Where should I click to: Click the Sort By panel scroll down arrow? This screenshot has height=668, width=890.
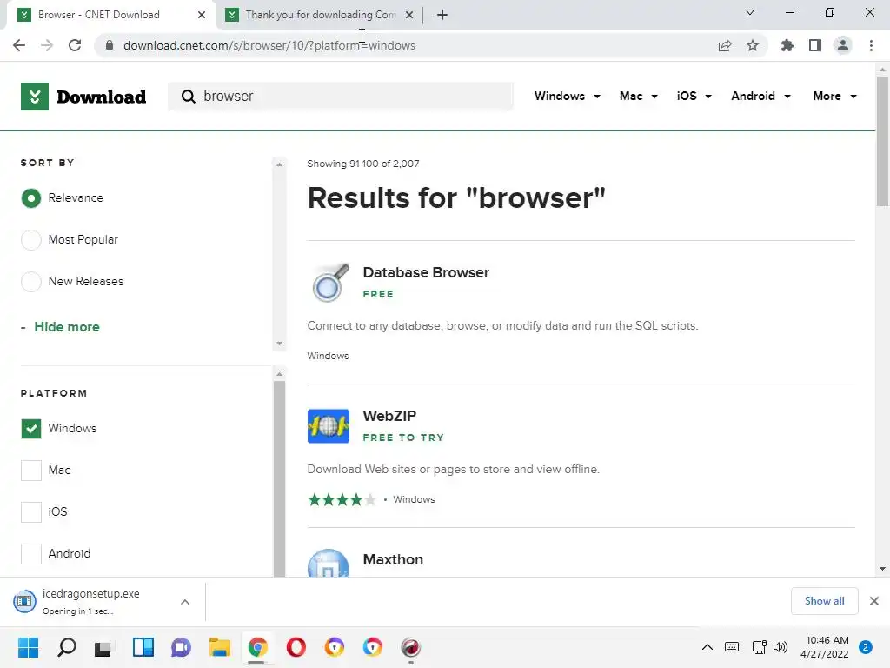point(279,344)
